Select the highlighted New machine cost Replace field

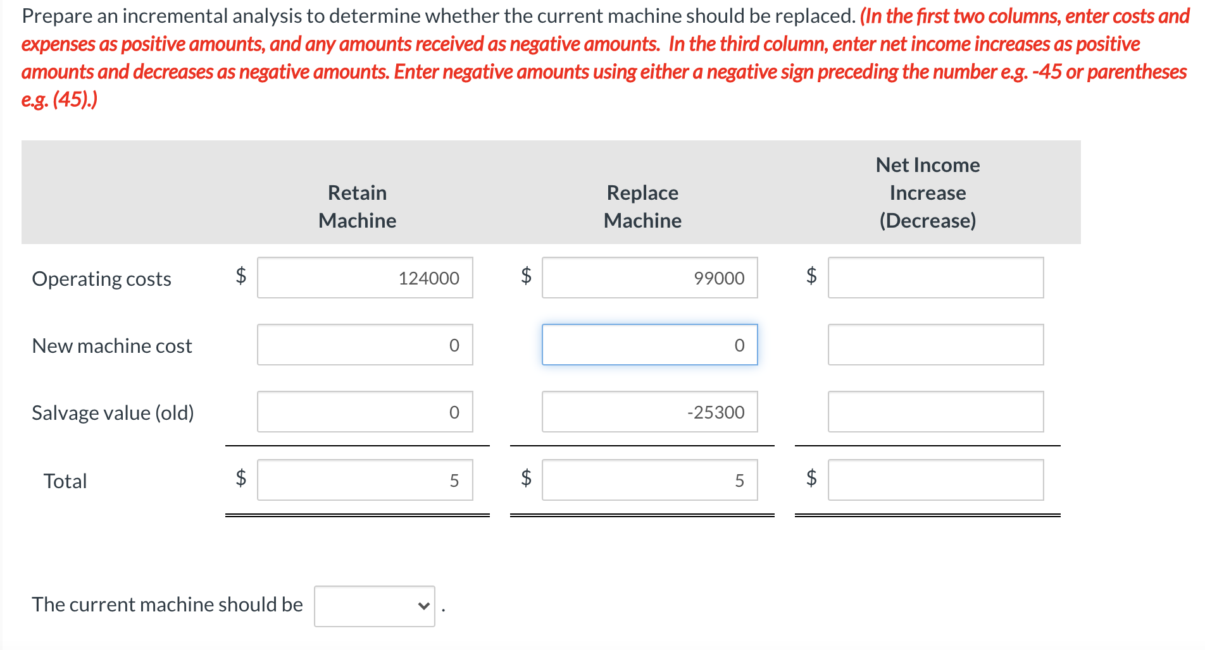pyautogui.click(x=650, y=345)
